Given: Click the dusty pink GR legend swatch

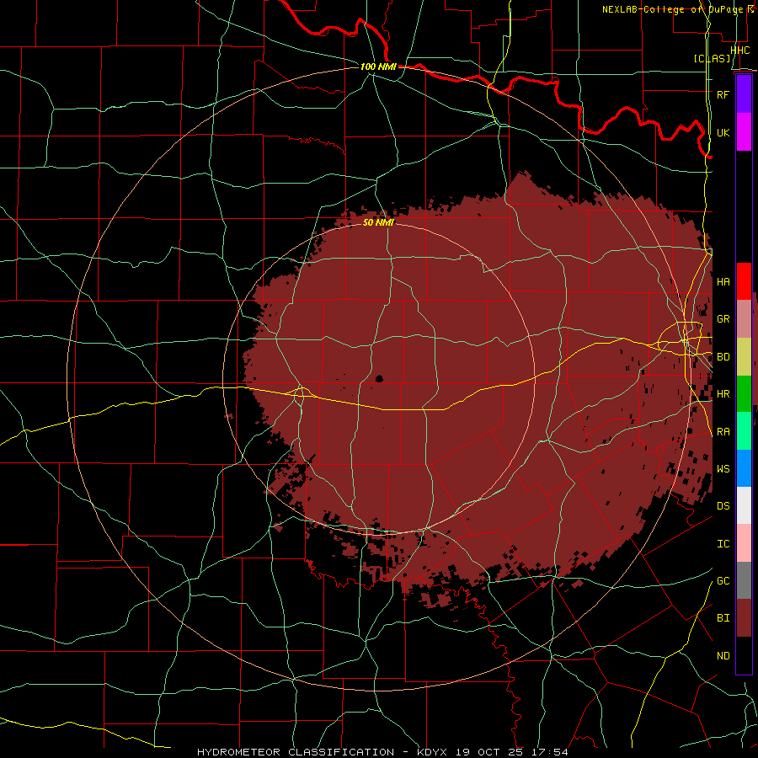Looking at the screenshot, I should (x=744, y=318).
